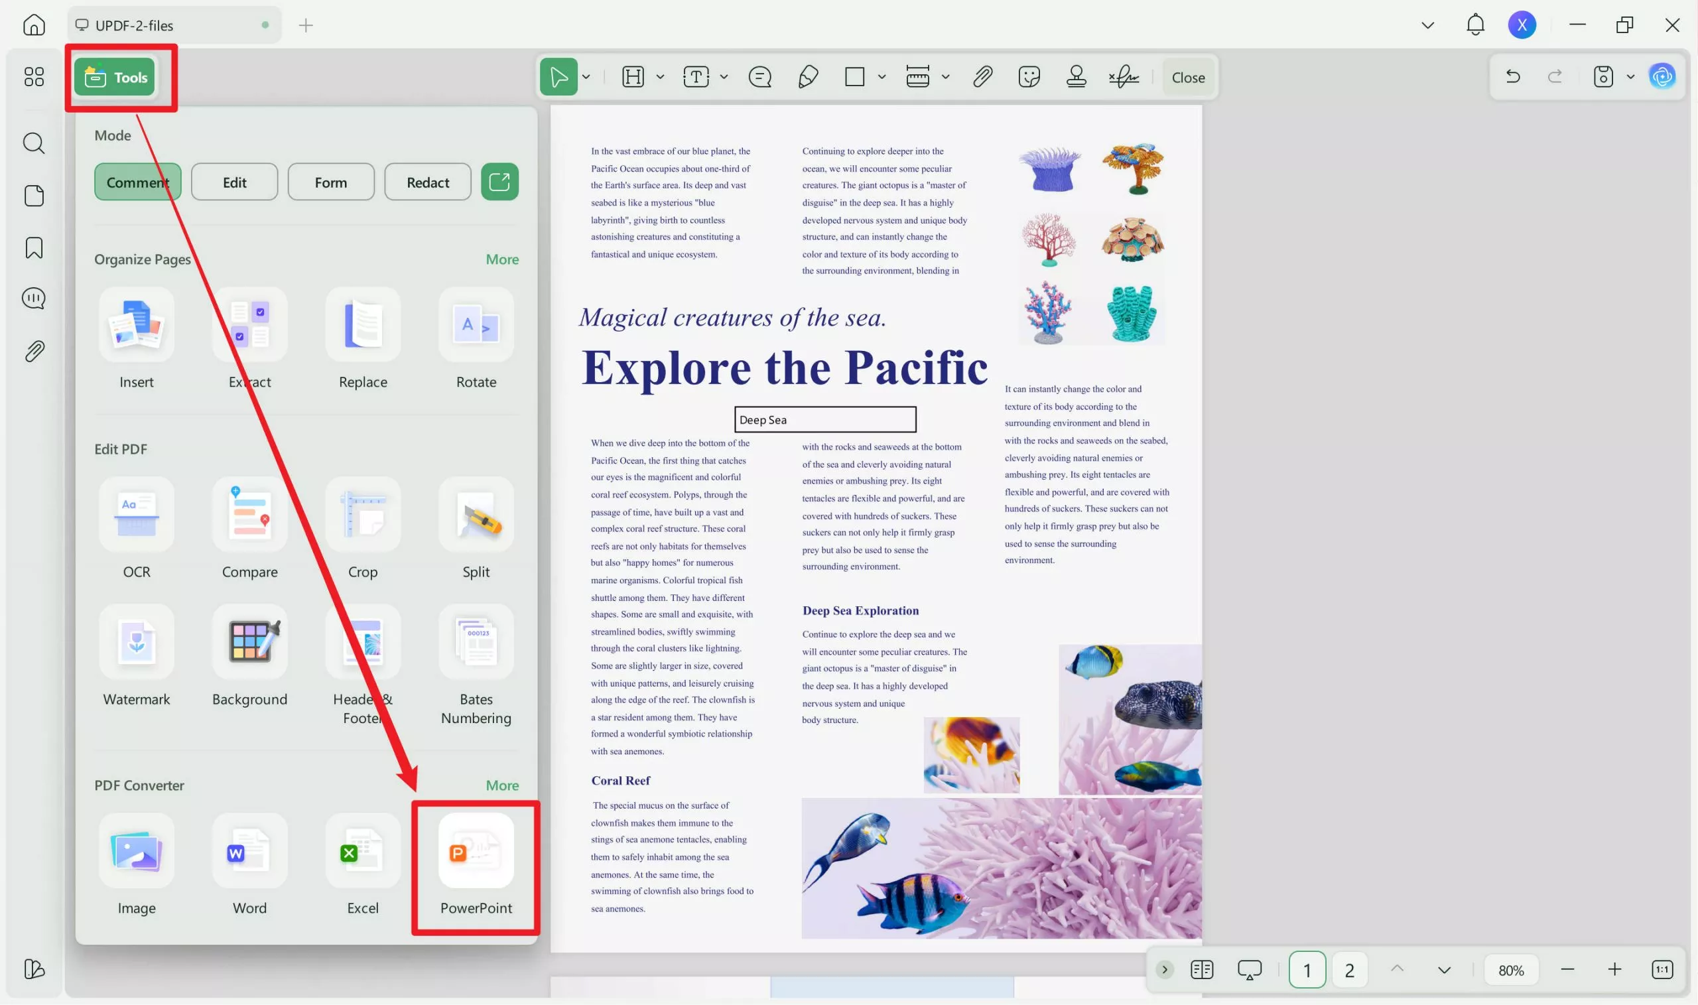Expand the text tool dropdown arrow
The width and height of the screenshot is (1698, 1005).
pos(724,77)
